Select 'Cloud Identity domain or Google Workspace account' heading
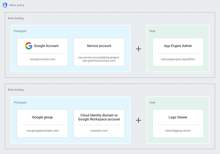Viewport: 220px width, 154px height. [99, 117]
